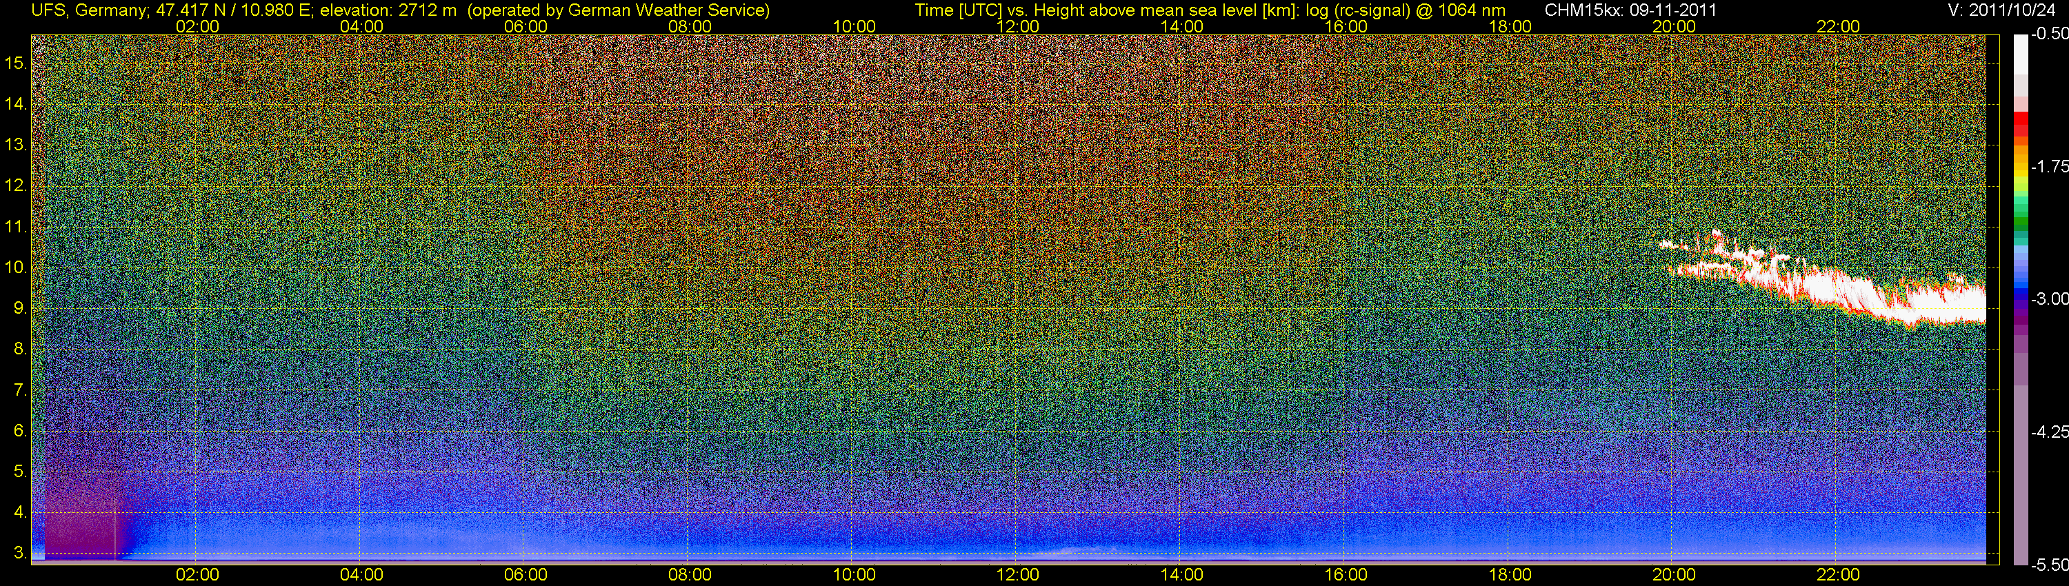Screen dimensions: 2069x586
Task: Click the '-0.50' colorbar scale value
Action: pyautogui.click(x=2049, y=34)
